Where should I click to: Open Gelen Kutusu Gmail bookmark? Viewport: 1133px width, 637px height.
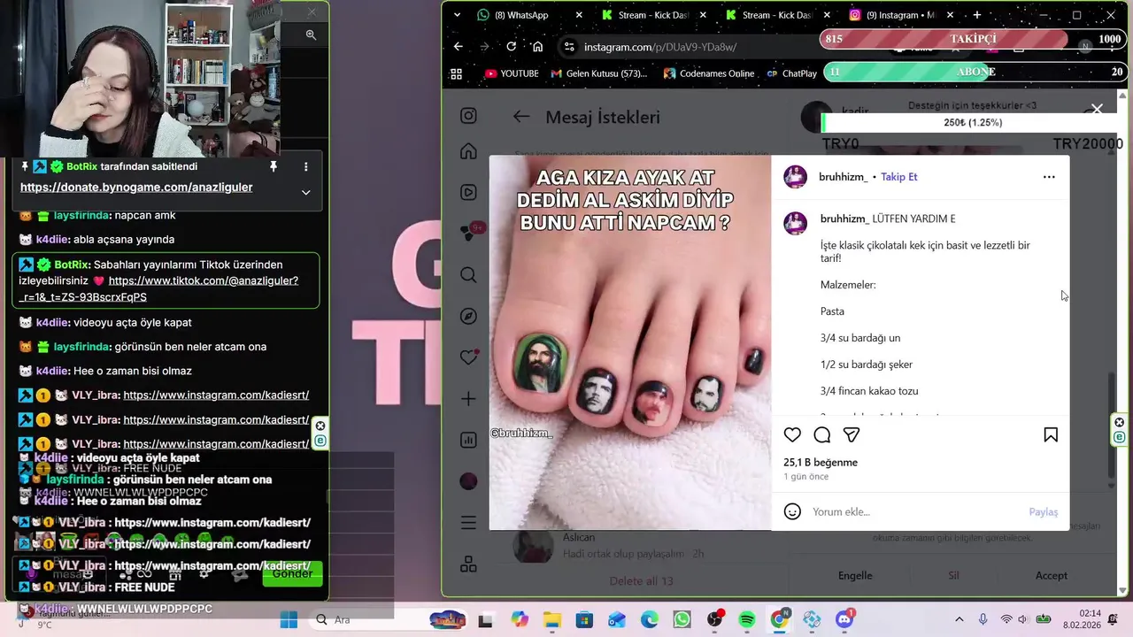[x=599, y=73]
